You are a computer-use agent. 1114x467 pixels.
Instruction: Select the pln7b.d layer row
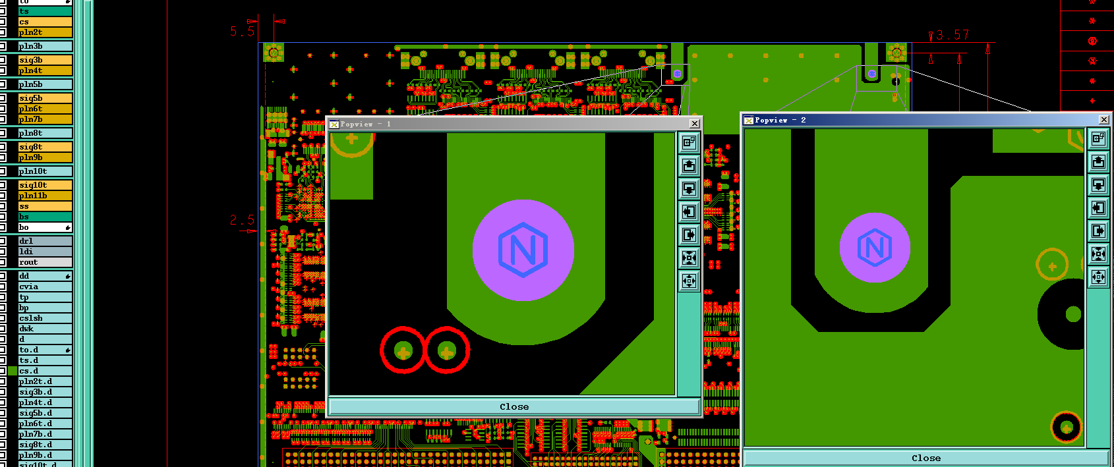click(x=45, y=434)
